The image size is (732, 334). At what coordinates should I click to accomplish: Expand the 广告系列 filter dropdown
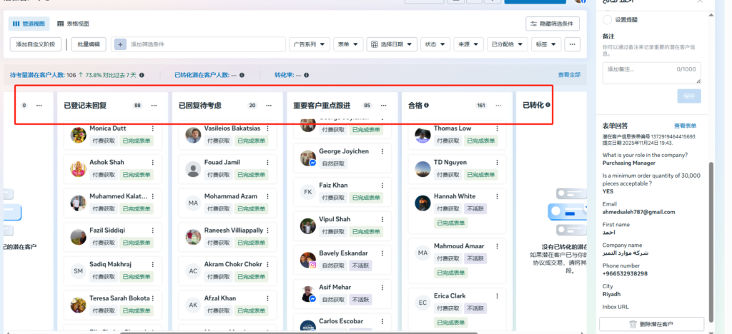pyautogui.click(x=310, y=44)
